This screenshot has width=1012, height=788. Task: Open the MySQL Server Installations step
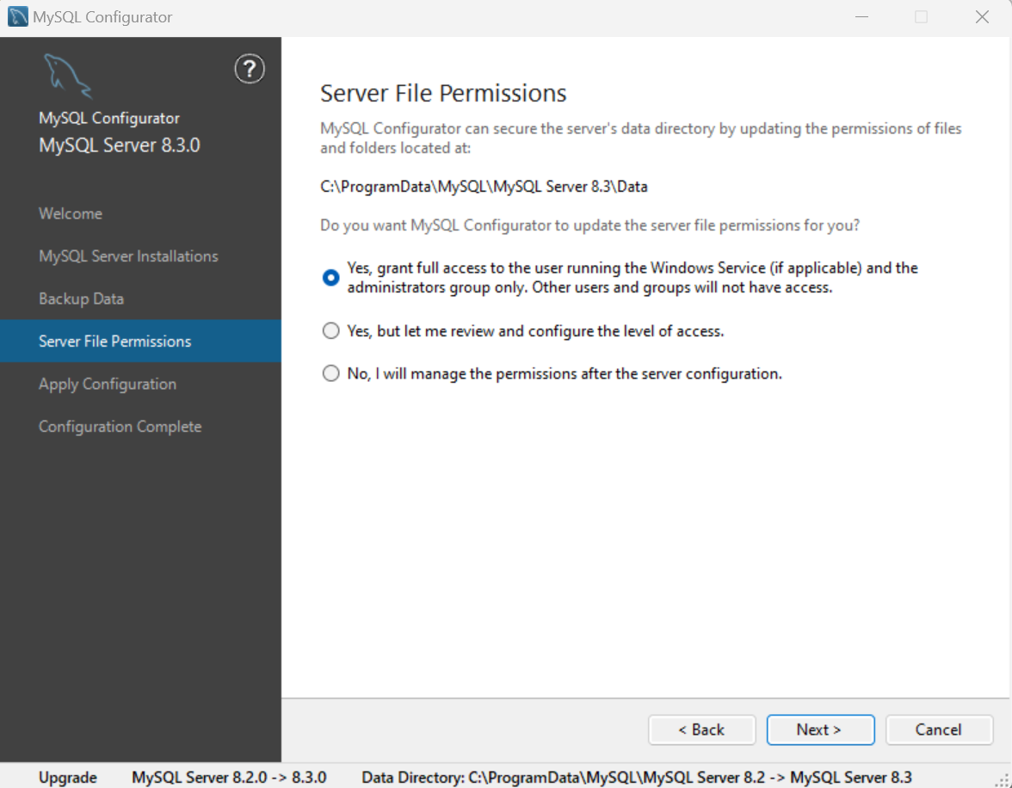pos(128,255)
